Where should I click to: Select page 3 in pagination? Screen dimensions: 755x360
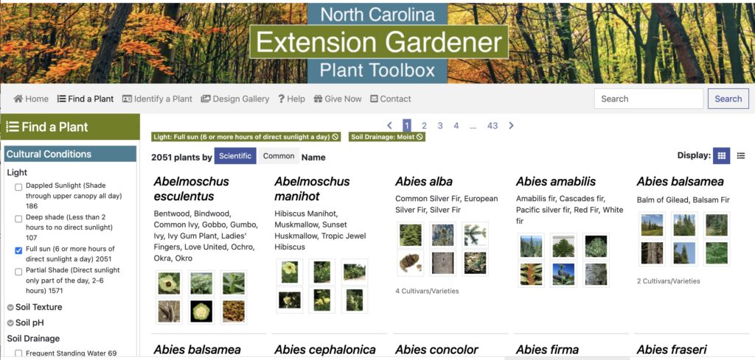440,126
